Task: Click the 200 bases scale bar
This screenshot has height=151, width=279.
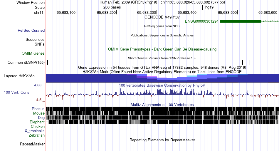Action: pos(162,7)
